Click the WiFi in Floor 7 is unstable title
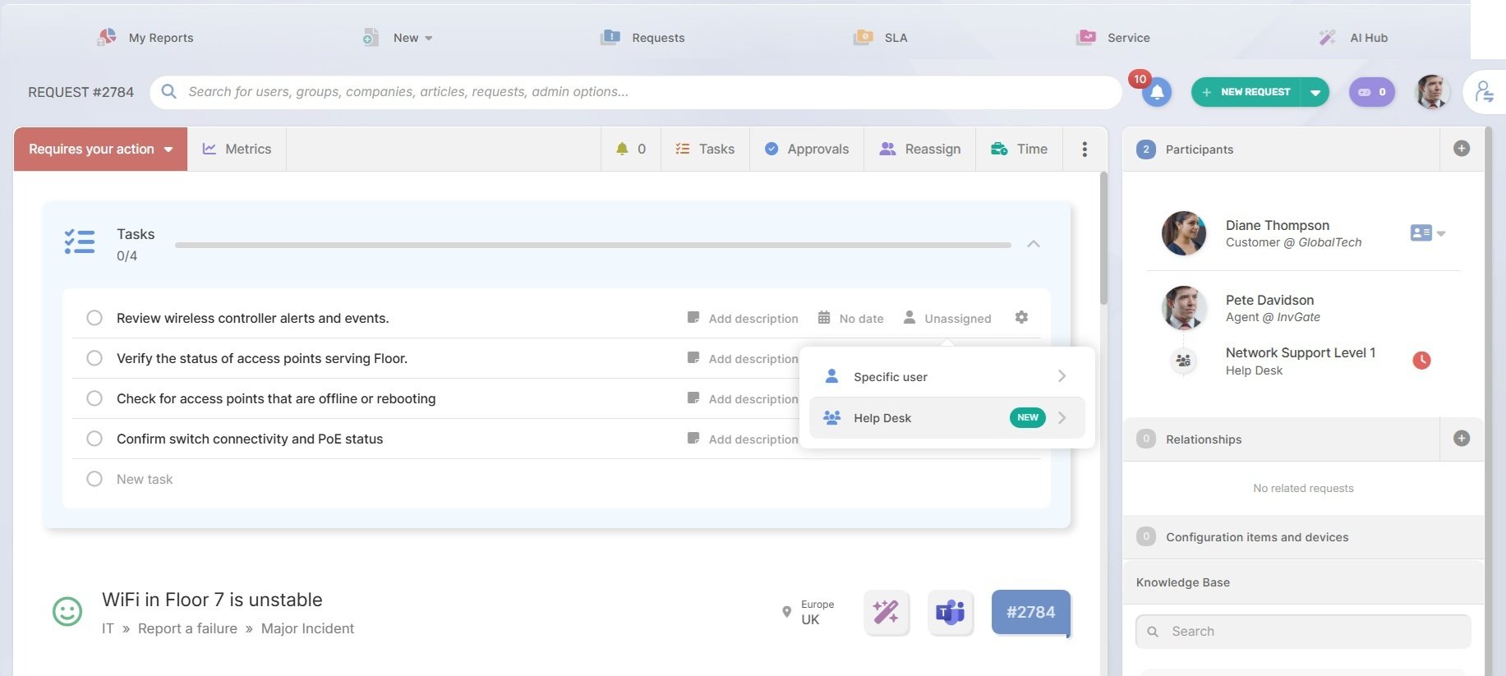 (212, 600)
